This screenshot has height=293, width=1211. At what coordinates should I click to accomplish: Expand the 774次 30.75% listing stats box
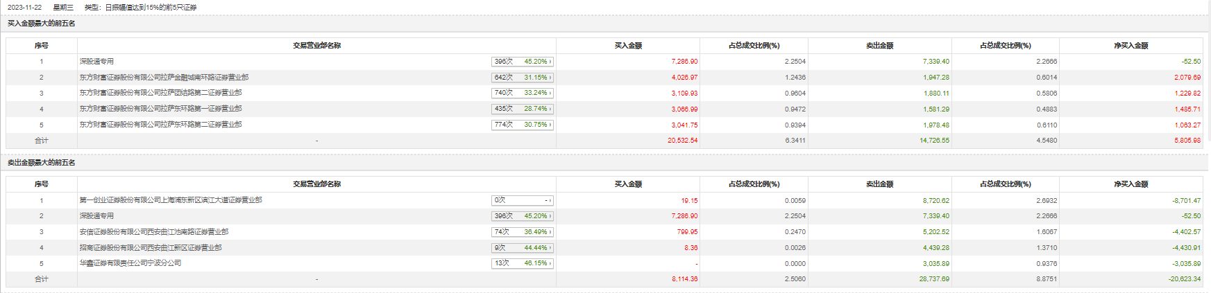[x=522, y=125]
